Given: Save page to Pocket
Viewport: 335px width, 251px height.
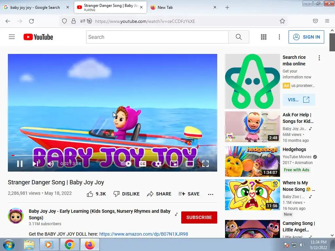Looking at the screenshot, I should [x=315, y=21].
